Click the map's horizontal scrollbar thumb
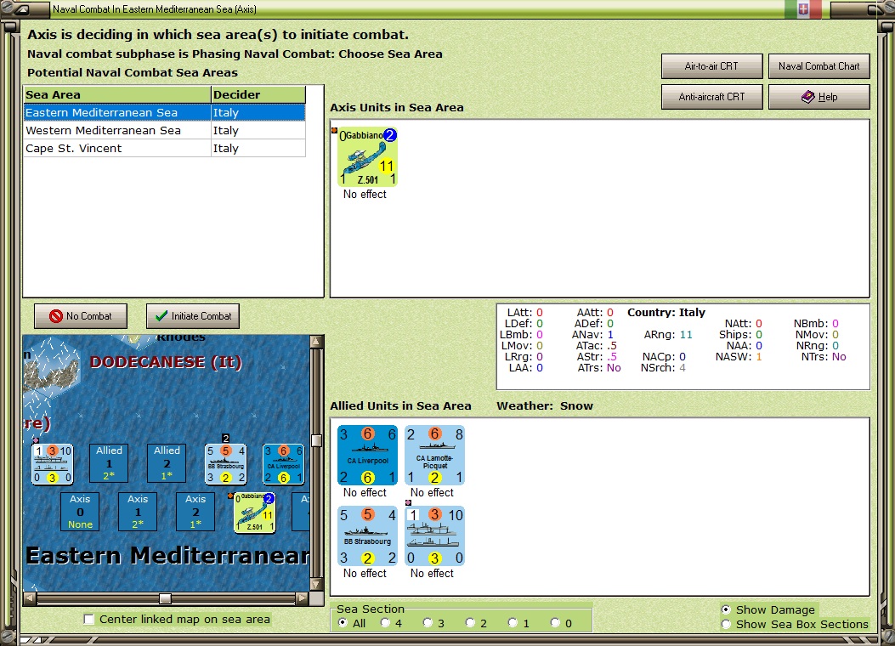The width and height of the screenshot is (895, 646). [x=165, y=598]
